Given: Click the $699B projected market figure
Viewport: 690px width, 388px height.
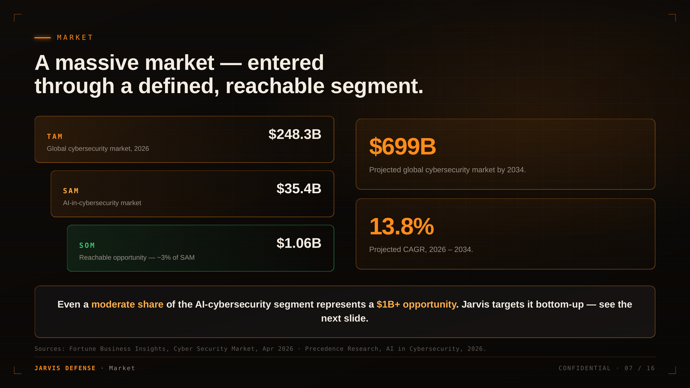Looking at the screenshot, I should coord(402,146).
